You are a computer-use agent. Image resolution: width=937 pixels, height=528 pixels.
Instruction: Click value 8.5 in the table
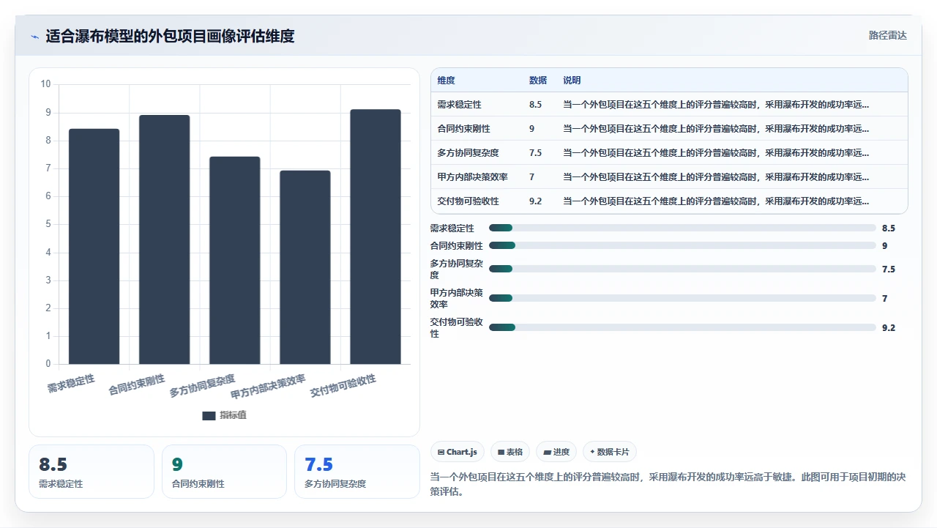point(535,105)
